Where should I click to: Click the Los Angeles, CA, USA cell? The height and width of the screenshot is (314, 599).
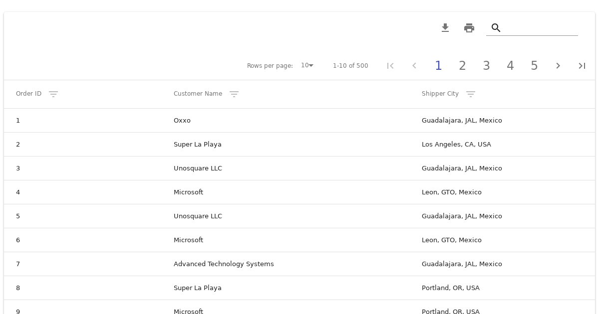[x=456, y=145]
